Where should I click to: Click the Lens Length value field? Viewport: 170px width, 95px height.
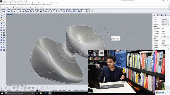165,28
